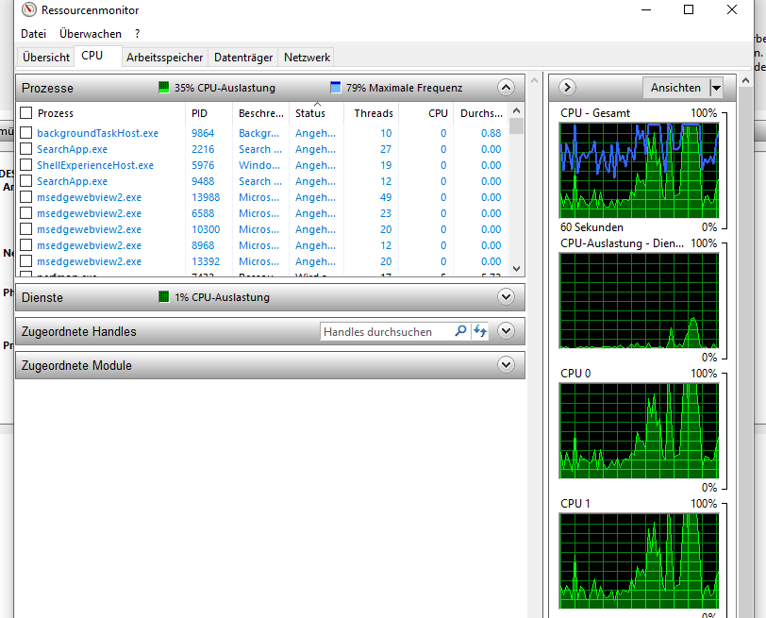The image size is (766, 618).
Task: Click the refresh handles search icon
Action: [x=480, y=331]
